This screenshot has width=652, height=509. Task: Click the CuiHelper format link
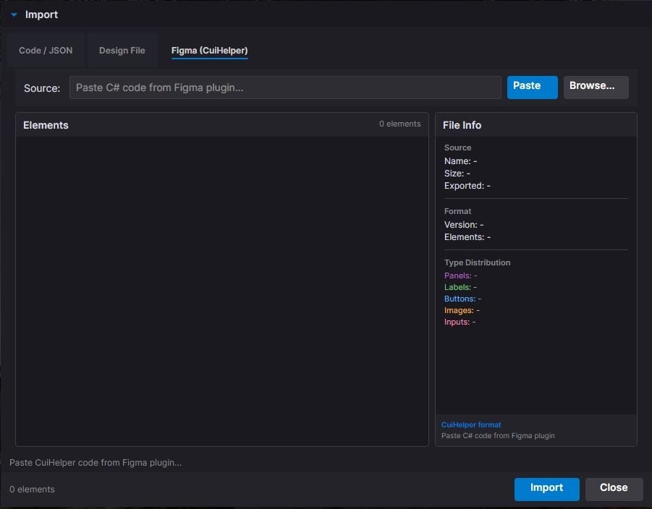tap(471, 425)
